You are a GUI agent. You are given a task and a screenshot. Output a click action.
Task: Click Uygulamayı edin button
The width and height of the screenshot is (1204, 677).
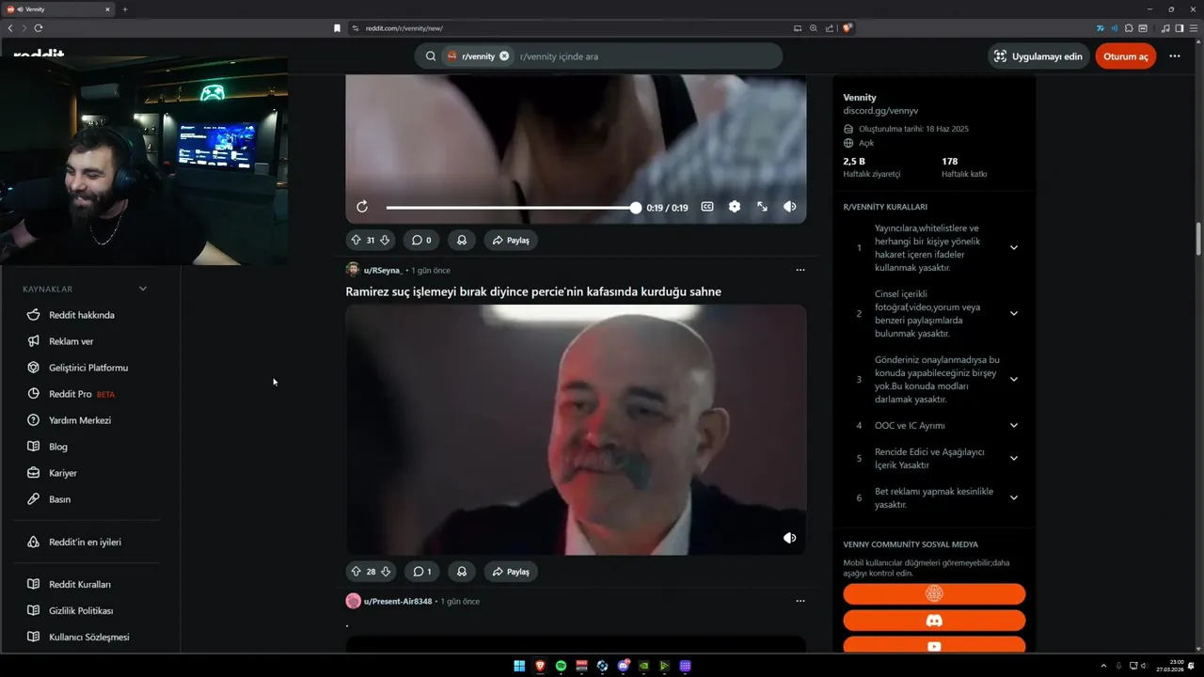pyautogui.click(x=1039, y=56)
